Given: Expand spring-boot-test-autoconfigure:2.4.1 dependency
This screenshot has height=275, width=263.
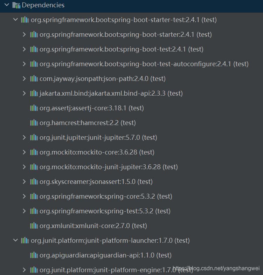Looking at the screenshot, I should click(24, 64).
